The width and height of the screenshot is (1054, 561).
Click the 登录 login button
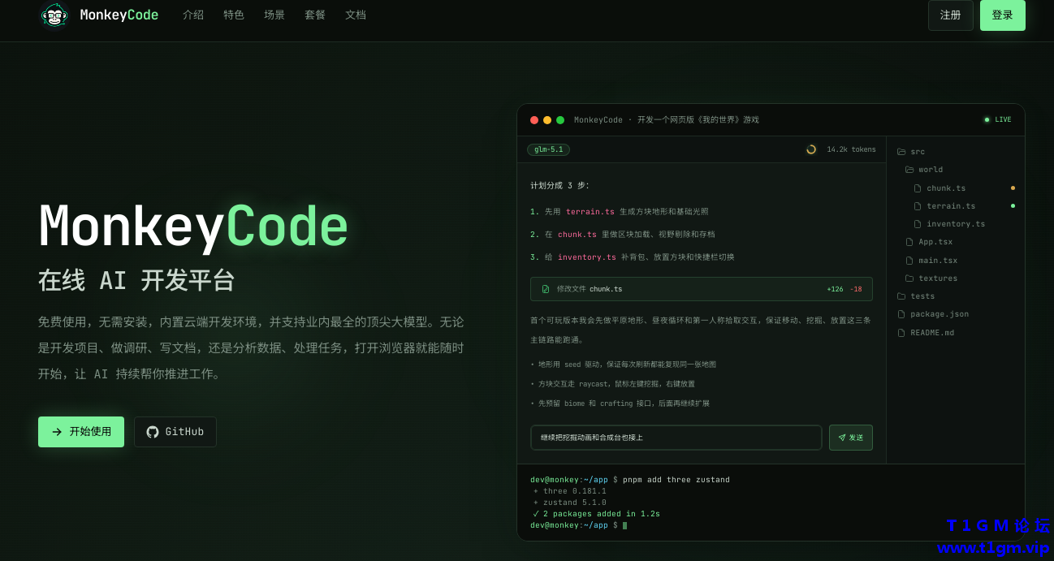[1002, 15]
